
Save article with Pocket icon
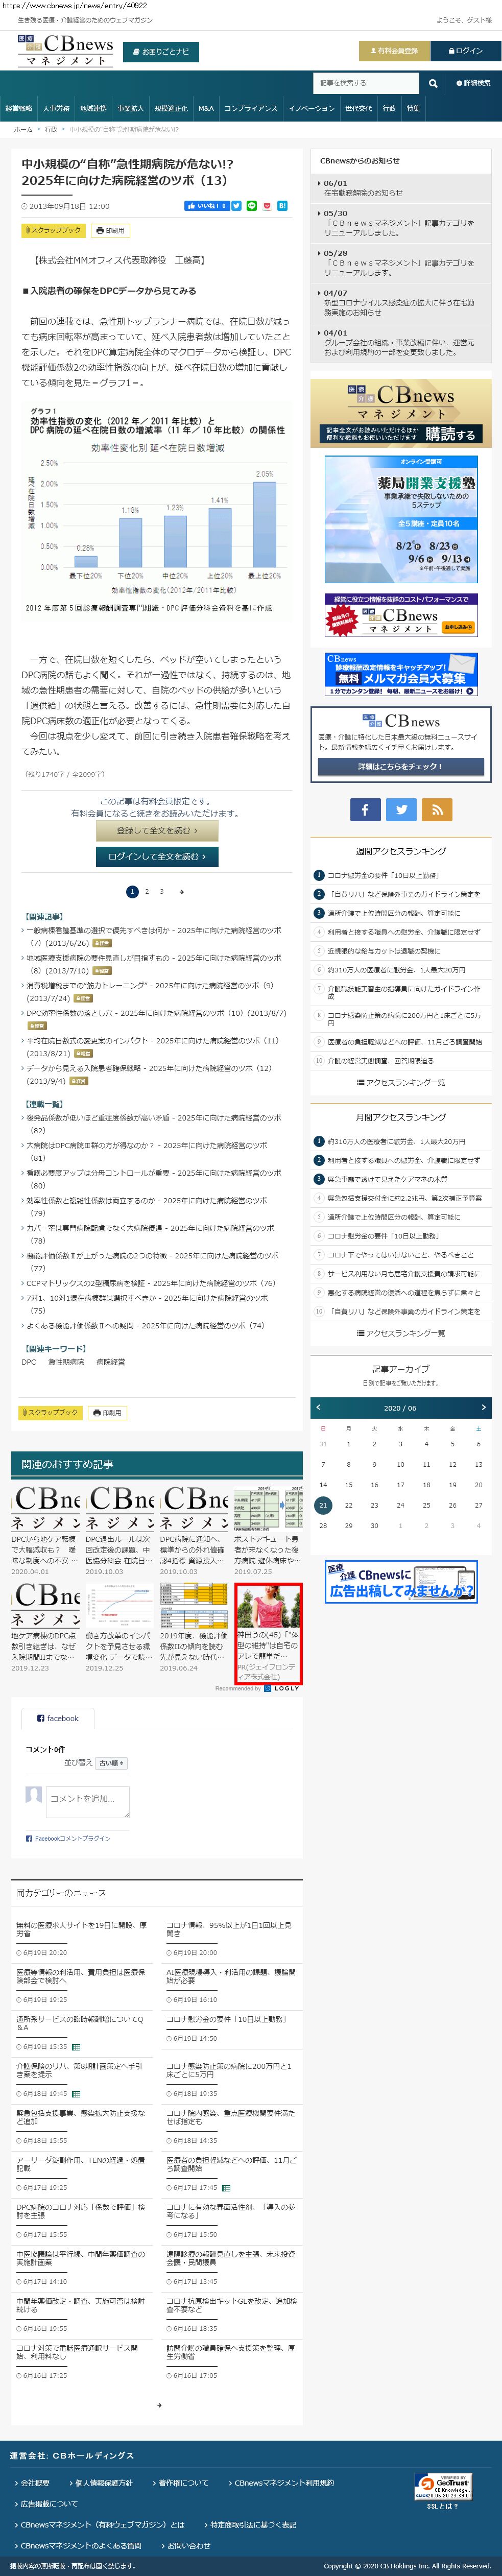click(x=267, y=206)
